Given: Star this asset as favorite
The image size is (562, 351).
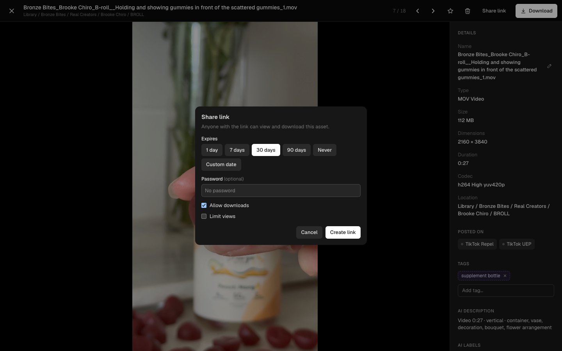Looking at the screenshot, I should point(450,11).
